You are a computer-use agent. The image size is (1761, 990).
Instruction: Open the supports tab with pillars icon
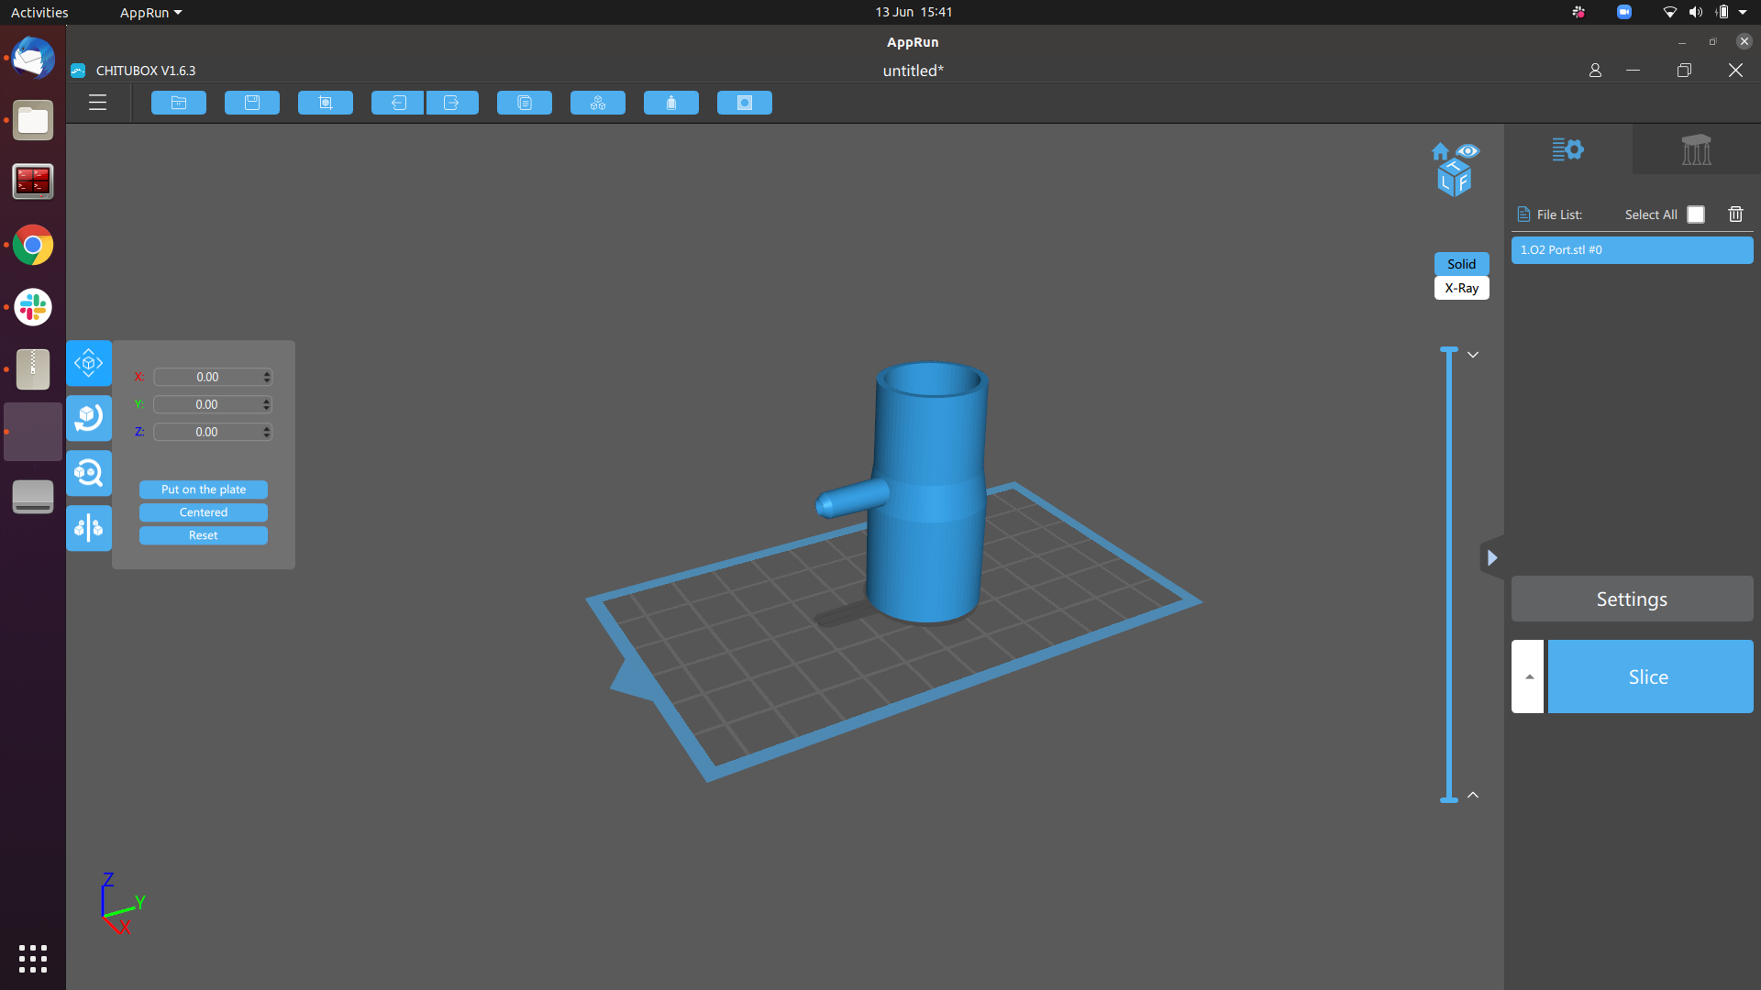tap(1696, 149)
